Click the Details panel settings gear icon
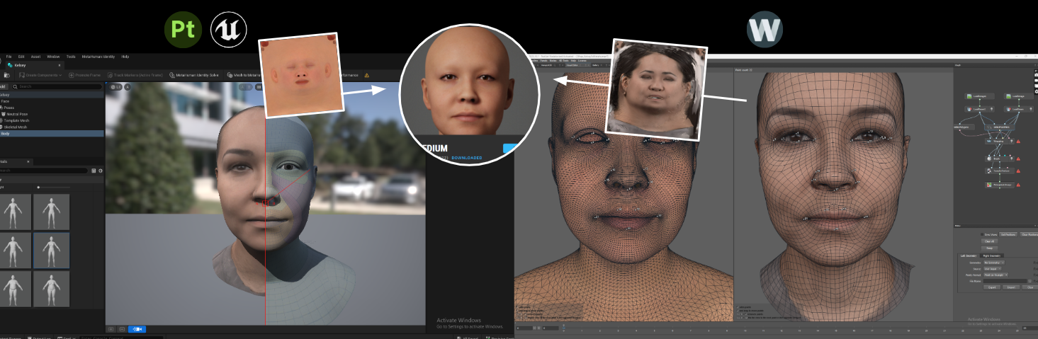The image size is (1038, 339). coord(101,171)
